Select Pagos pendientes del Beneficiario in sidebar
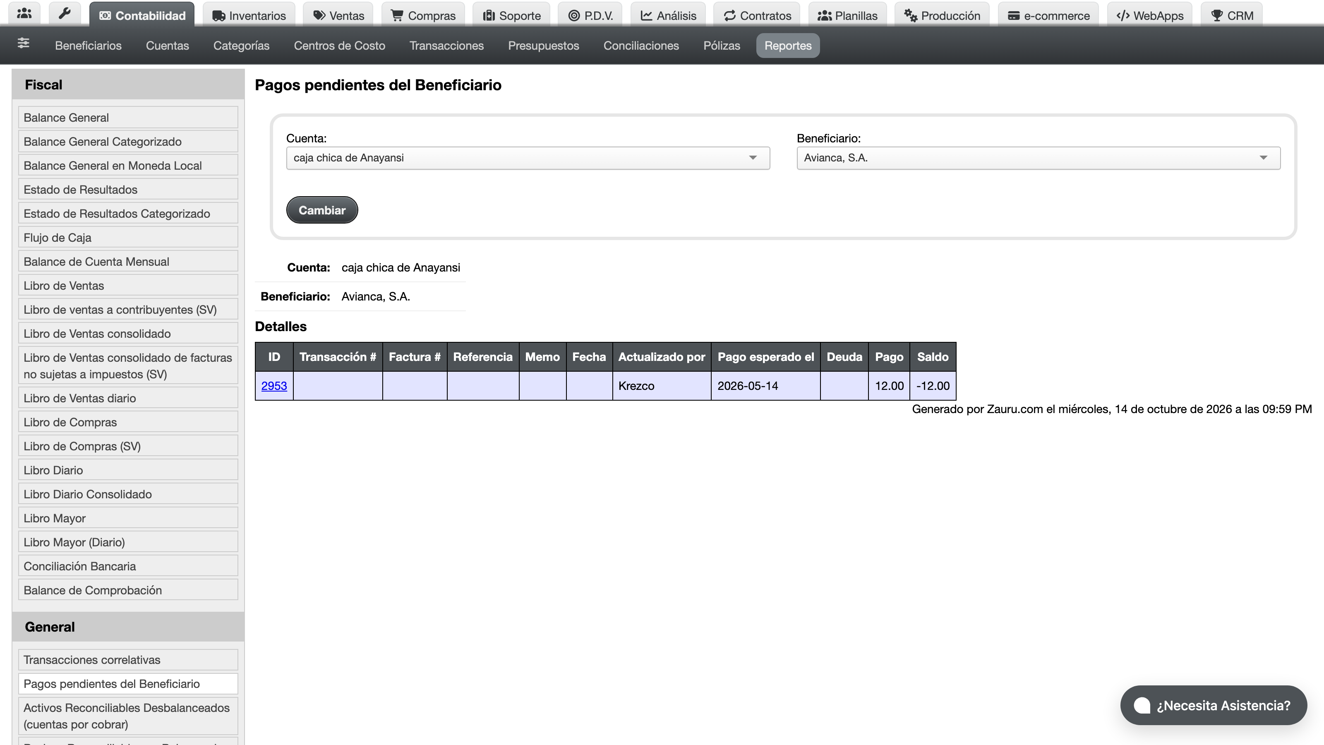The image size is (1324, 745). (128, 684)
